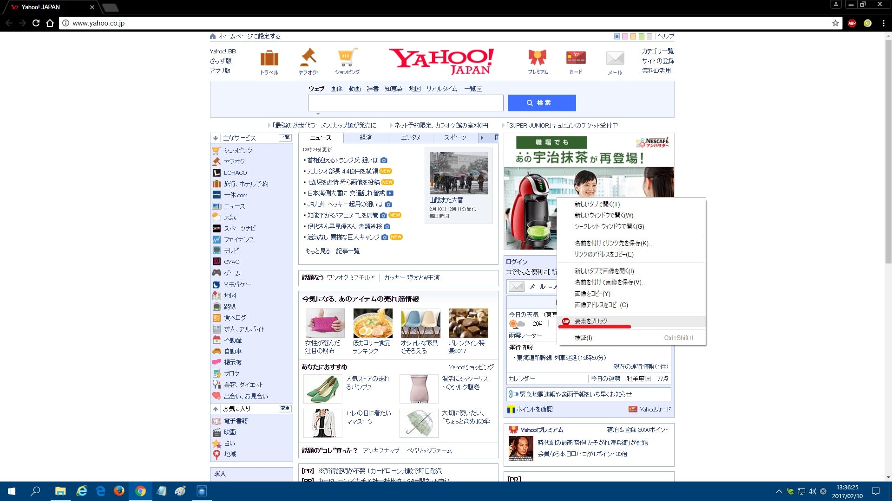Click the blue 検索 search button
This screenshot has width=892, height=501.
click(x=542, y=103)
